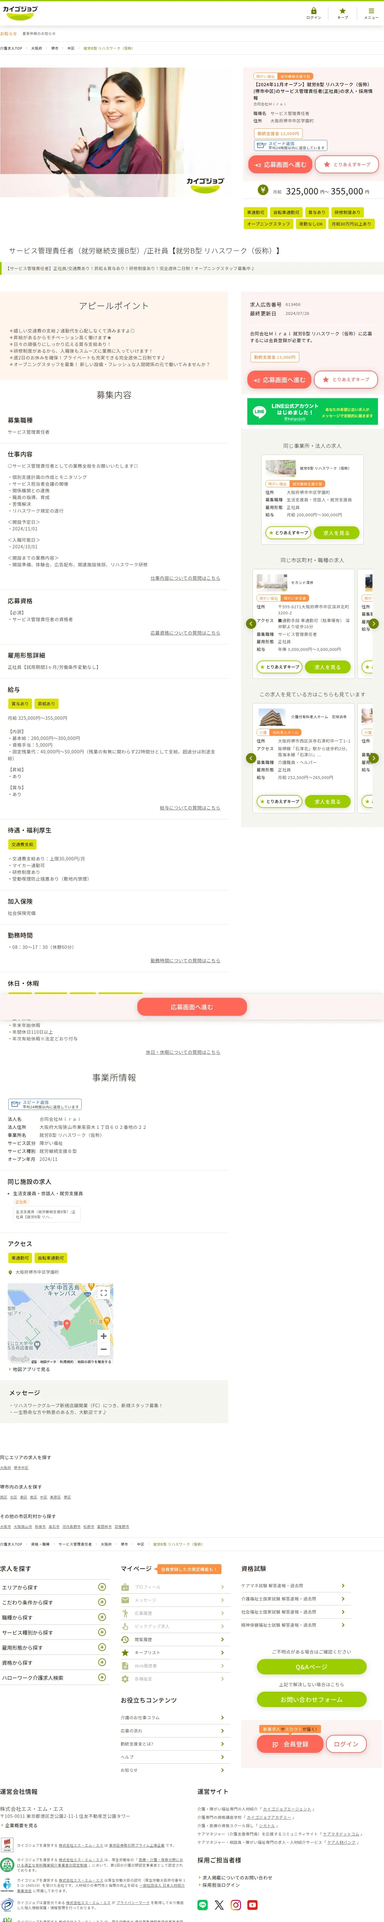Open 勤務時間についての質問はこちら link
Viewport: 384px width, 1922px height.
point(185,961)
